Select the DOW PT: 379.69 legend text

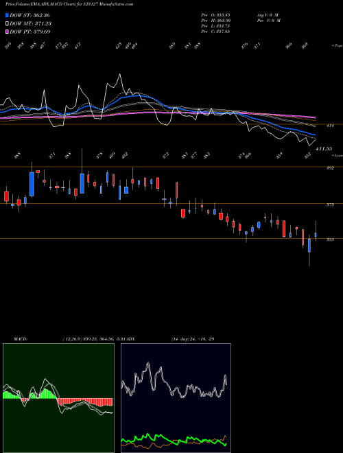pos(30,32)
